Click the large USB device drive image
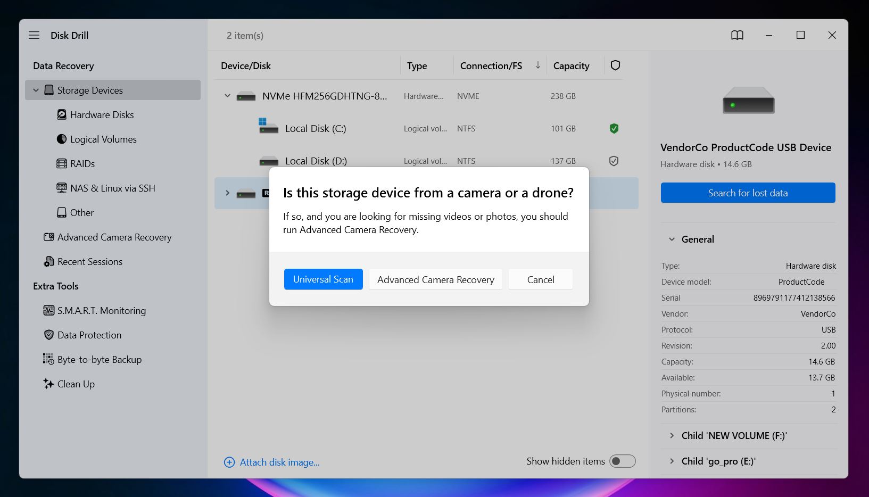The width and height of the screenshot is (869, 497). coord(748,100)
